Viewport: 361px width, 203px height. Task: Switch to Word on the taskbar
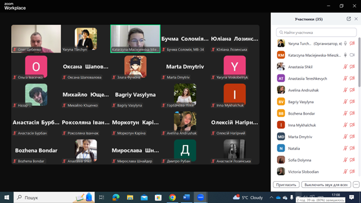pyautogui.click(x=186, y=197)
